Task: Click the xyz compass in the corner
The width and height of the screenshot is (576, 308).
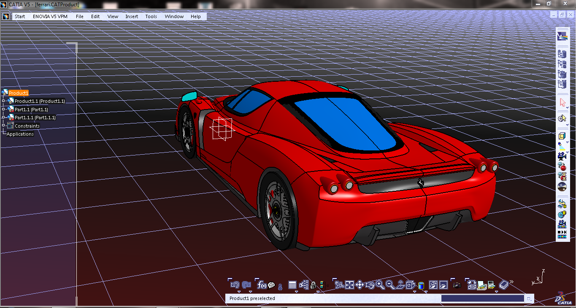Action: [x=539, y=276]
